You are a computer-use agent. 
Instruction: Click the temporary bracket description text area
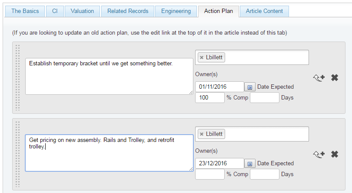coord(109,77)
